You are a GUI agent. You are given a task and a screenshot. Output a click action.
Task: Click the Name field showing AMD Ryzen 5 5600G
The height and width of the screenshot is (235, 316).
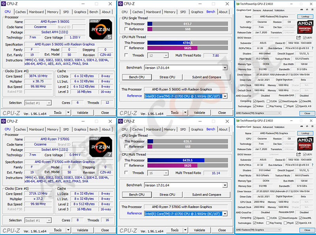click(x=55, y=22)
